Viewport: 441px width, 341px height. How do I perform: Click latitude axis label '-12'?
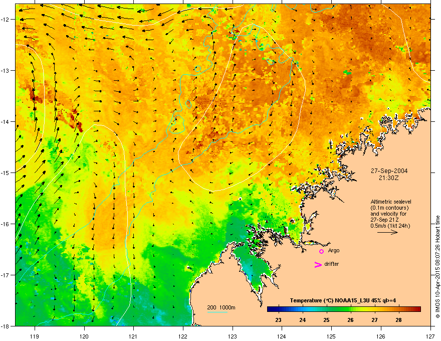coord(5,20)
